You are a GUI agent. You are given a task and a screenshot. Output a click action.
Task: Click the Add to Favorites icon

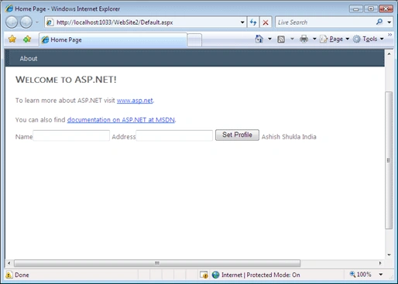(x=27, y=39)
